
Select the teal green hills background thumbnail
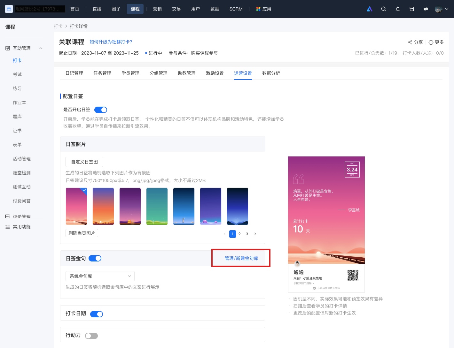157,206
